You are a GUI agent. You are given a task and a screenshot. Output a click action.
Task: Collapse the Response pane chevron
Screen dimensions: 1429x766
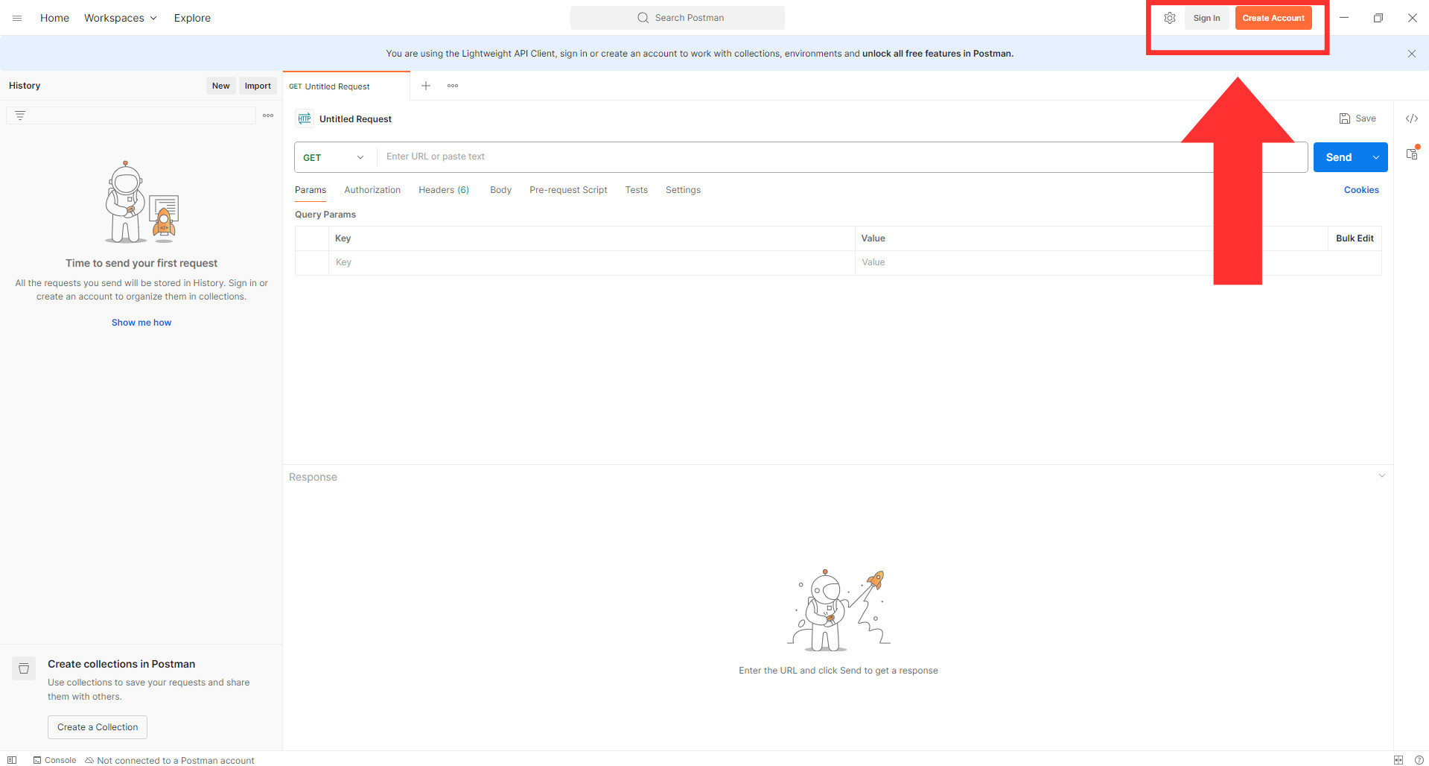(x=1381, y=476)
